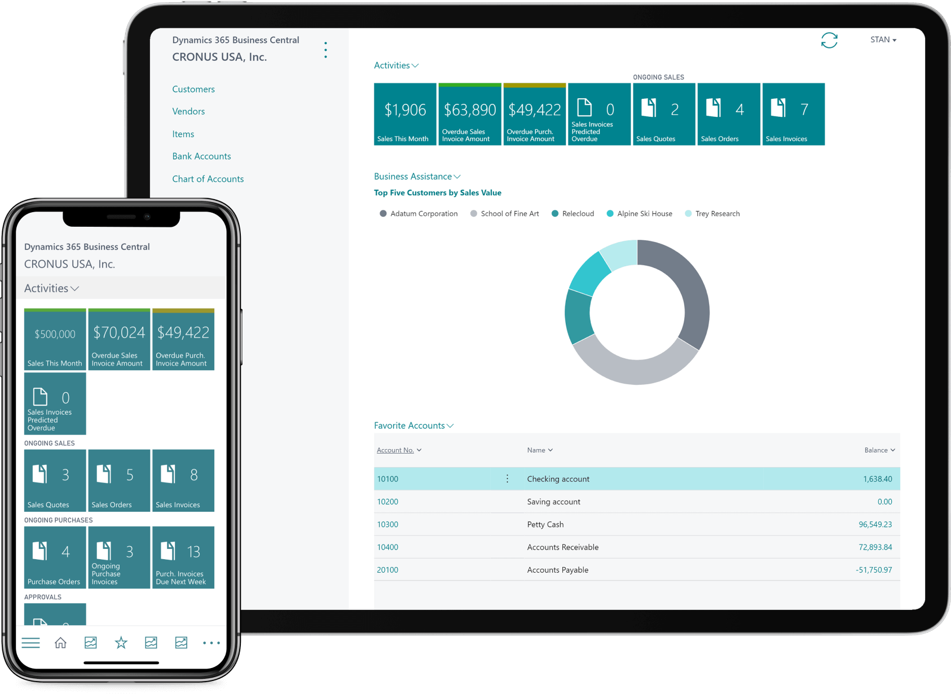The image size is (951, 694).
Task: Click balance 72,893.84 for Accounts Receivable
Action: point(875,547)
